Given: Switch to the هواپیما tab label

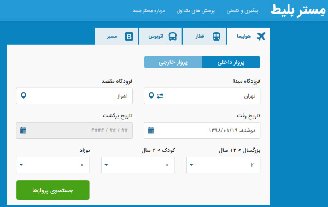Looking at the screenshot, I should 244,37.
